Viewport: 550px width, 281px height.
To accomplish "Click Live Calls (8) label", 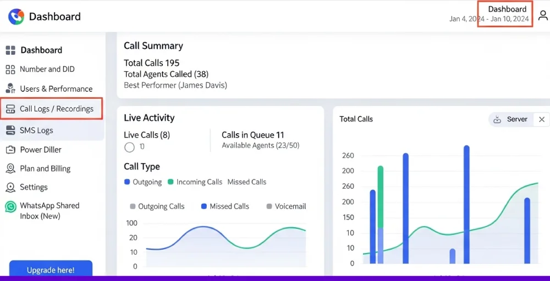I will click(x=147, y=135).
